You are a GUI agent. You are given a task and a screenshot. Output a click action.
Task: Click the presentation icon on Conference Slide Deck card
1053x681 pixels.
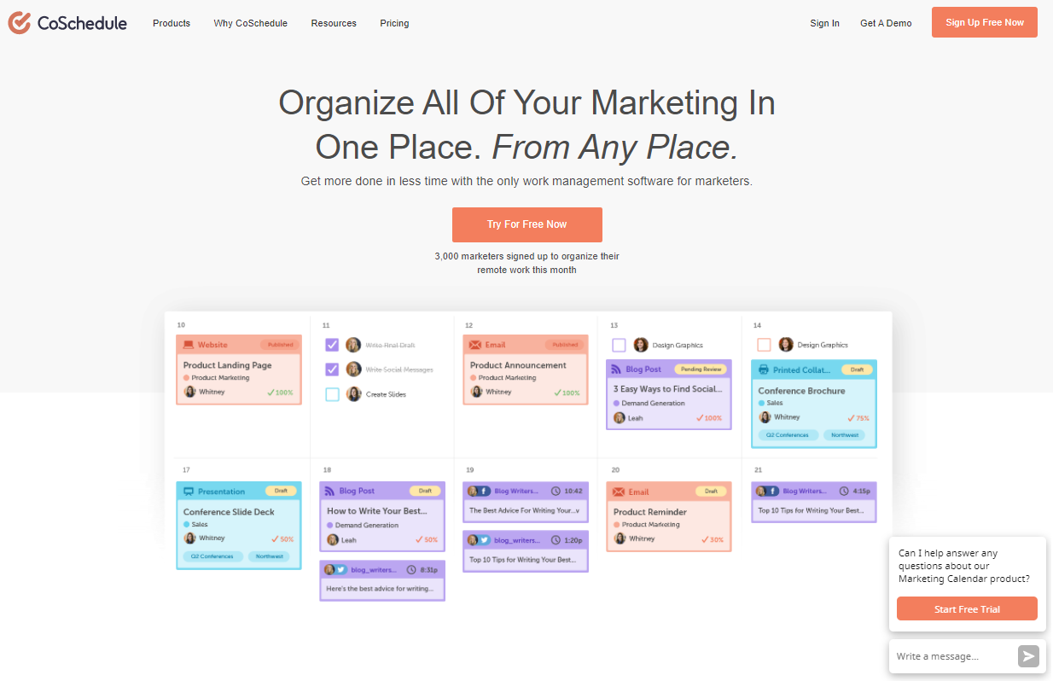[189, 492]
